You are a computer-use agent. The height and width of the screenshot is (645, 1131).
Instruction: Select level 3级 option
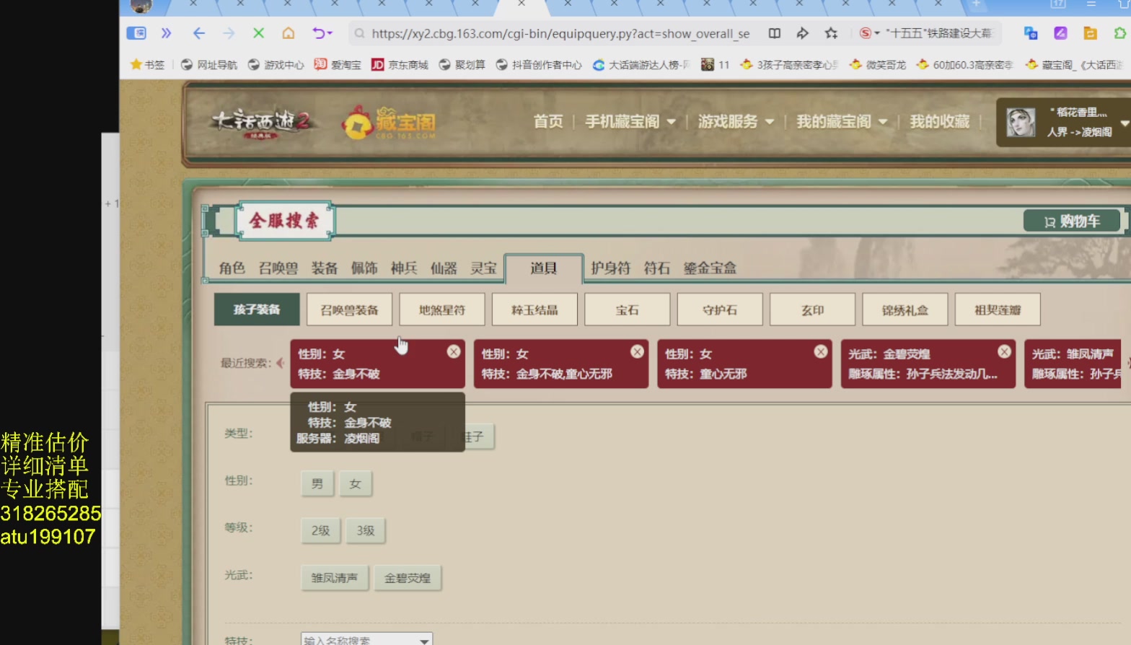366,530
